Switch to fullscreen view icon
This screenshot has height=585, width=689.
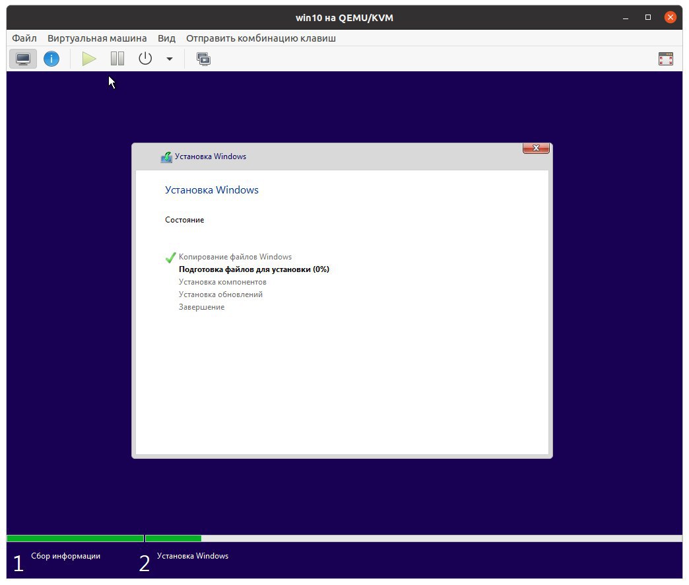tap(665, 59)
